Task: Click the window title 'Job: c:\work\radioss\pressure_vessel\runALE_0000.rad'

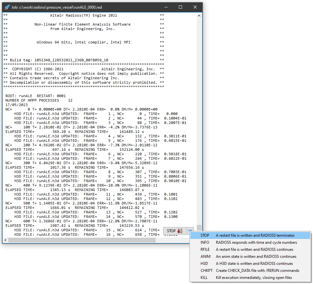Action: [57, 7]
